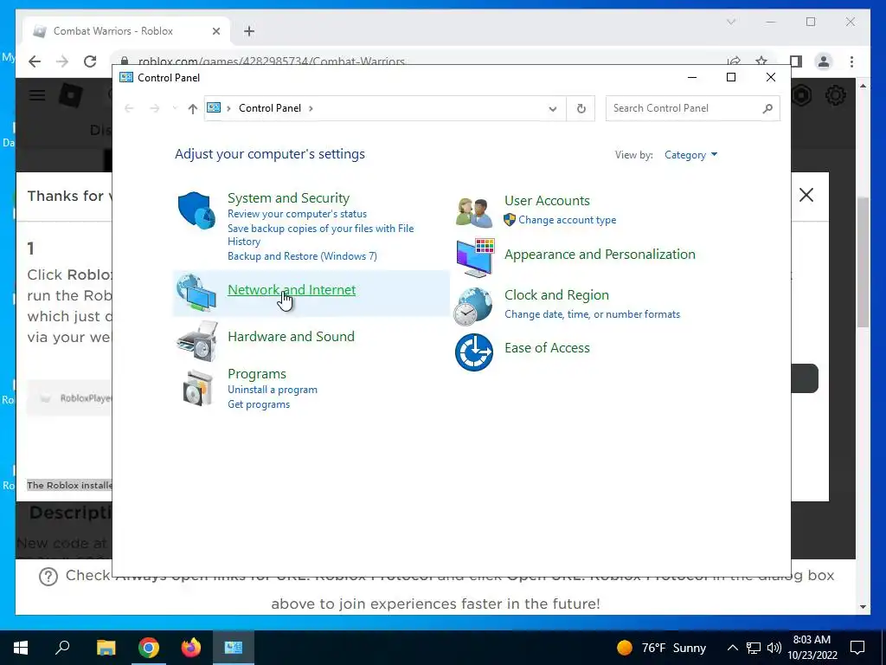
Task: Open File Explorer from the taskbar
Action: [x=106, y=648]
